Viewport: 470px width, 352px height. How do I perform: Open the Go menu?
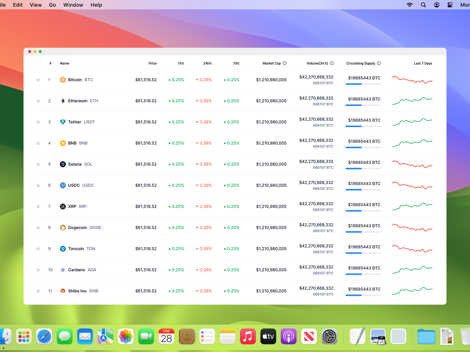click(53, 5)
